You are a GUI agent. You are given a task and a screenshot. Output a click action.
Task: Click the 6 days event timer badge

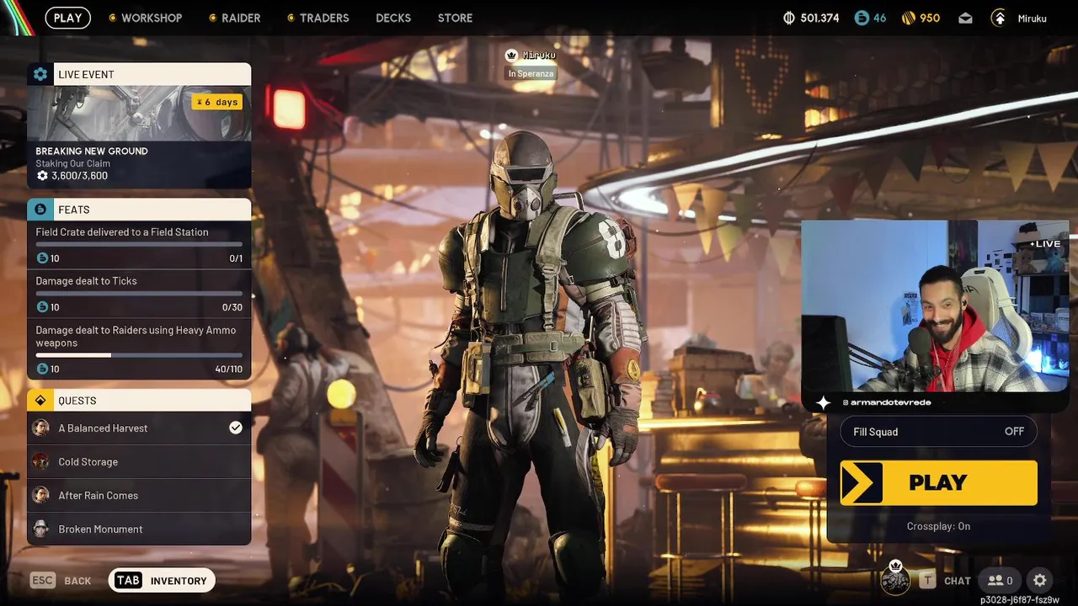pos(218,102)
